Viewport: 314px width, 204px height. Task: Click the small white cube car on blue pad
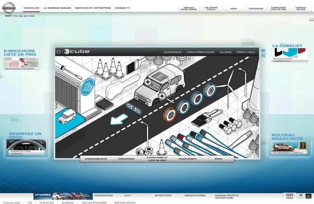pos(67,116)
